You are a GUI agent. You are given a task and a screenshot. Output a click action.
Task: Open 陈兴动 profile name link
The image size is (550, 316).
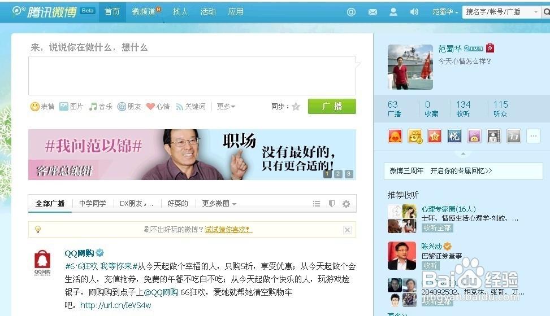tap(431, 246)
